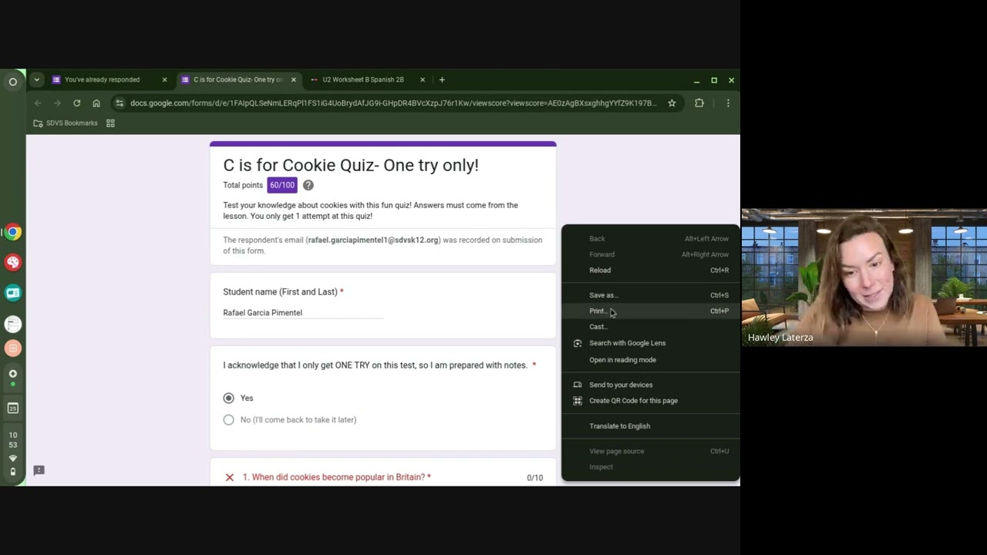Viewport: 987px width, 555px height.
Task: Open a new browser tab with plus button
Action: [x=442, y=79]
